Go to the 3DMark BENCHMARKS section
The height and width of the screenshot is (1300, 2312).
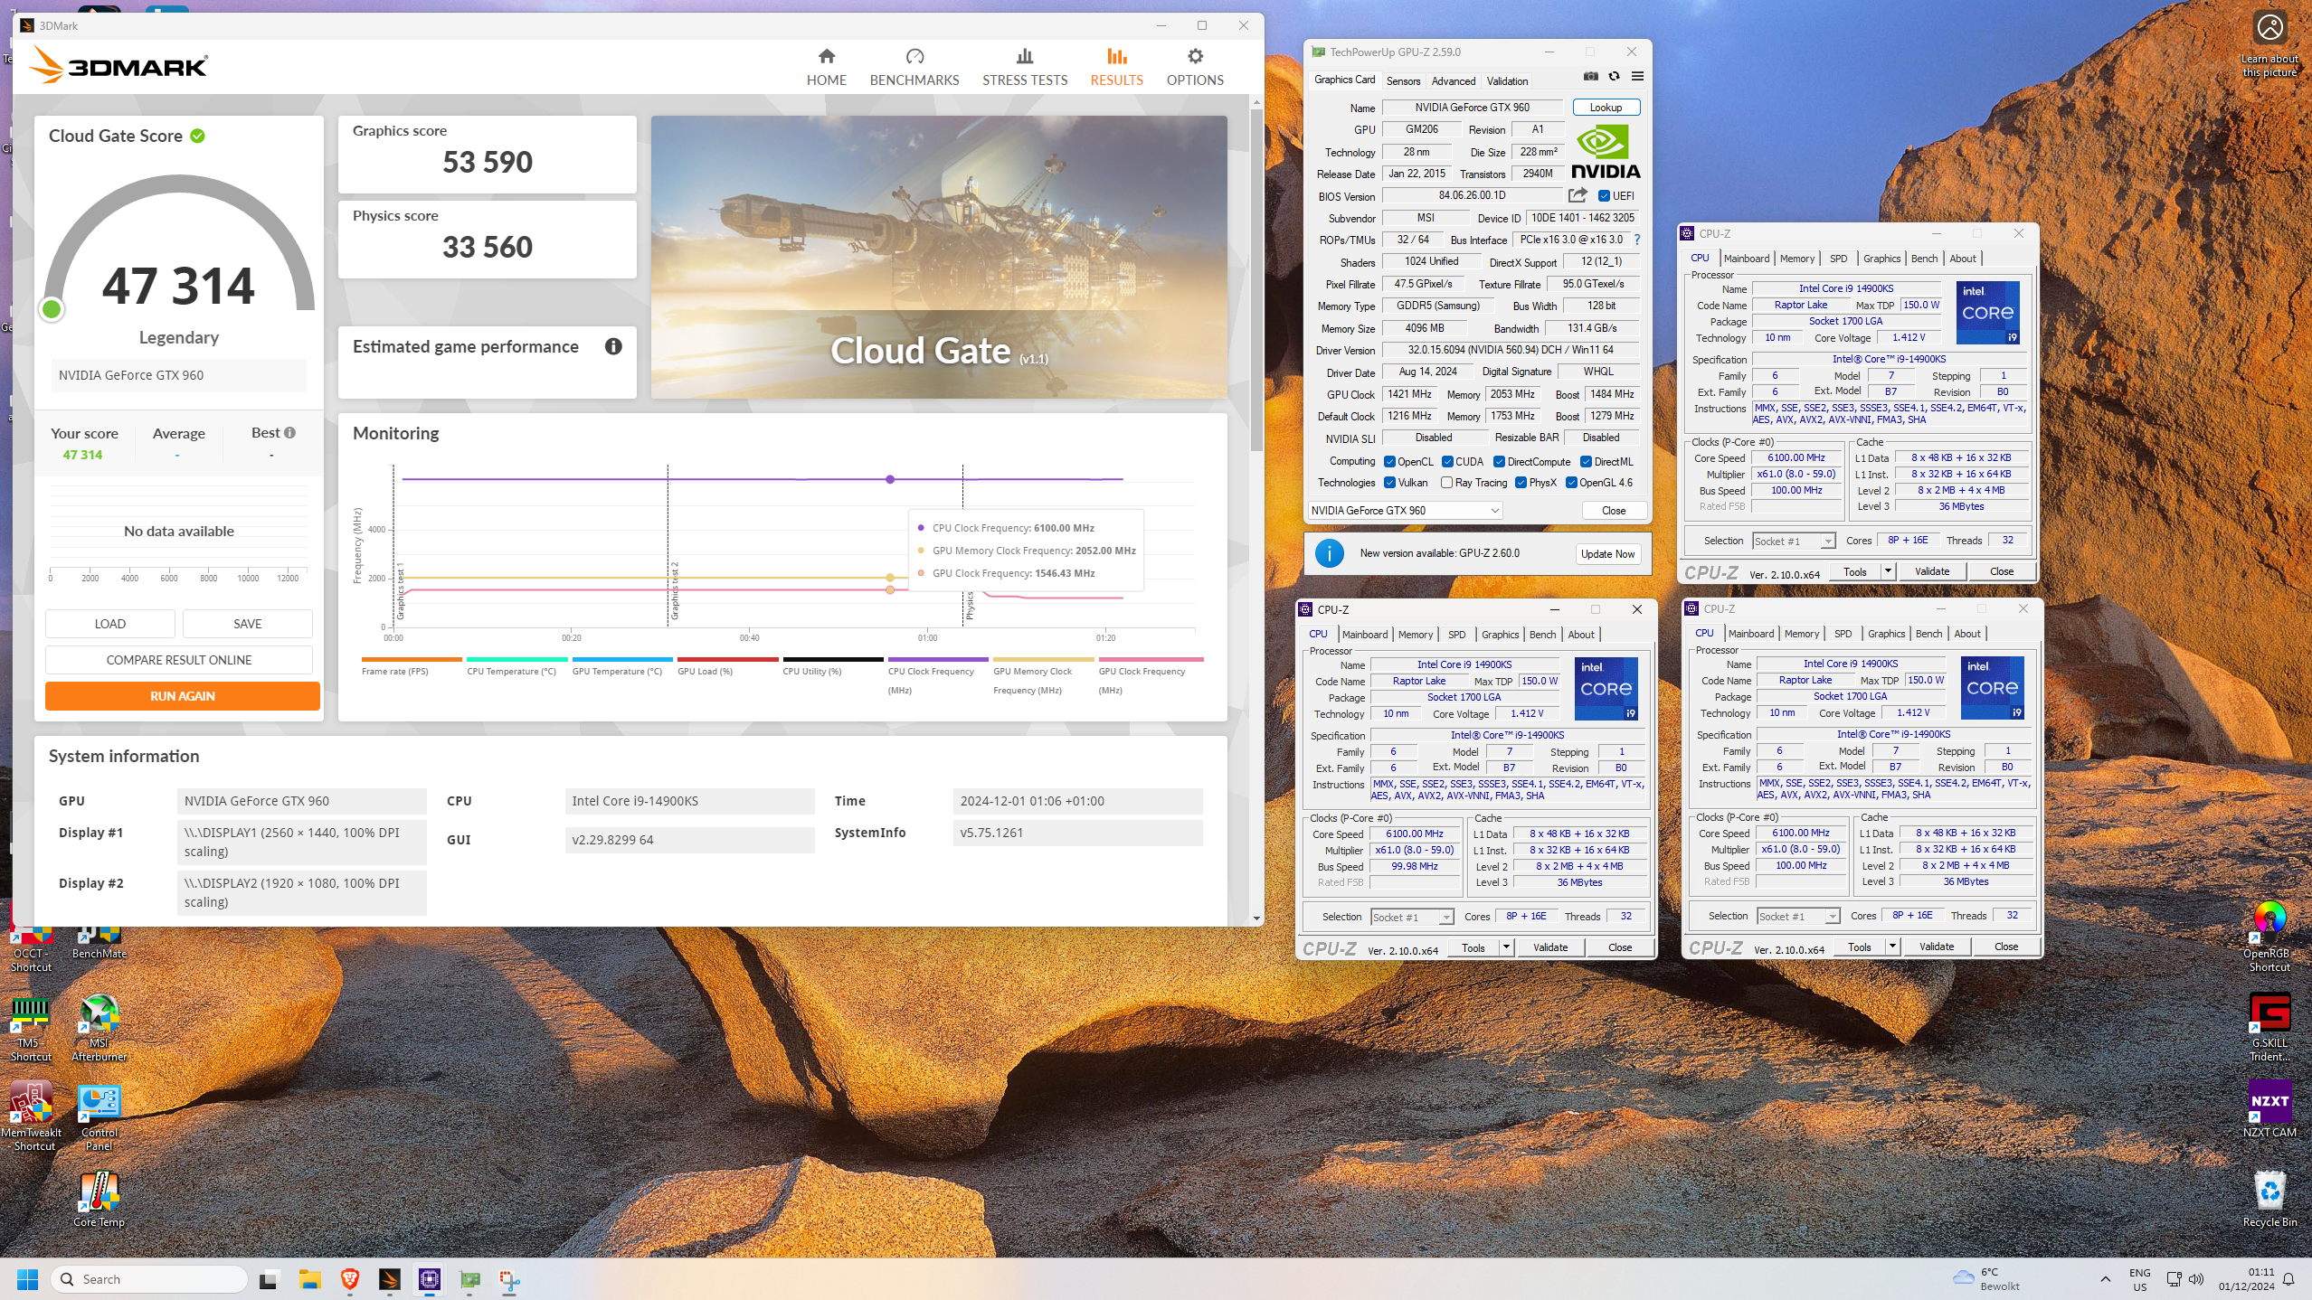914,67
